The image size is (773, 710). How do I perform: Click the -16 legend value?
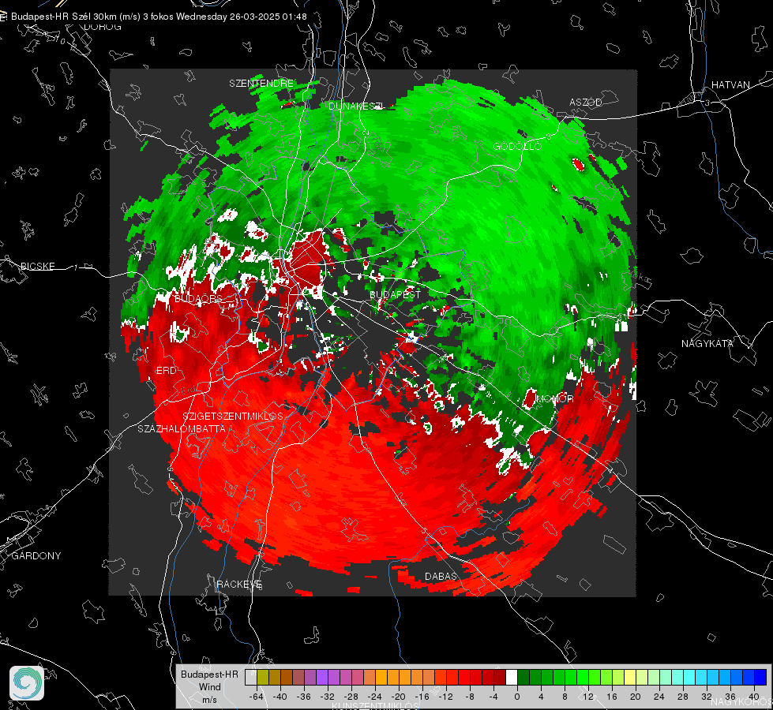[x=422, y=697]
